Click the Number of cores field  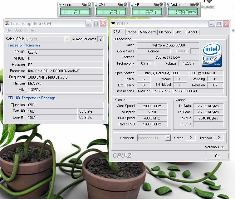[x=100, y=39]
